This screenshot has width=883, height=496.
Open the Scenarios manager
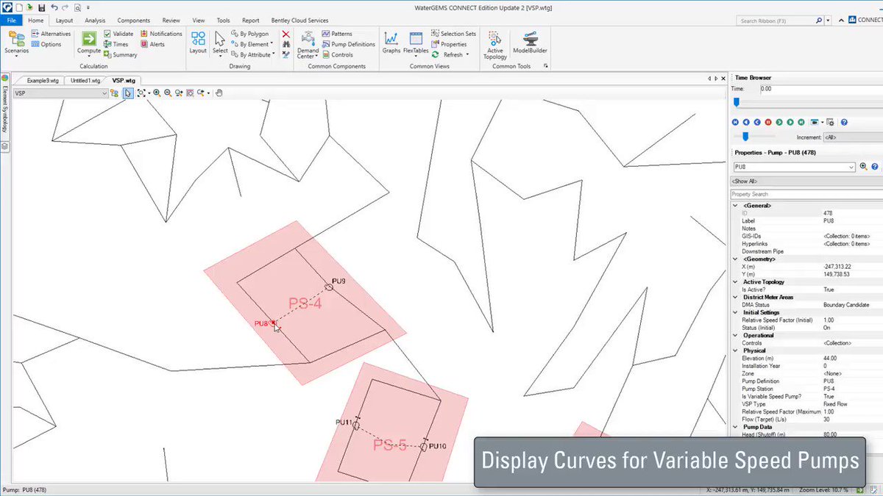click(16, 43)
